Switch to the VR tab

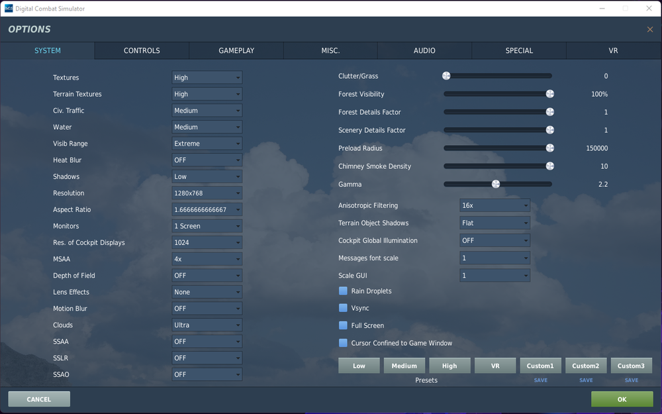[x=613, y=50]
